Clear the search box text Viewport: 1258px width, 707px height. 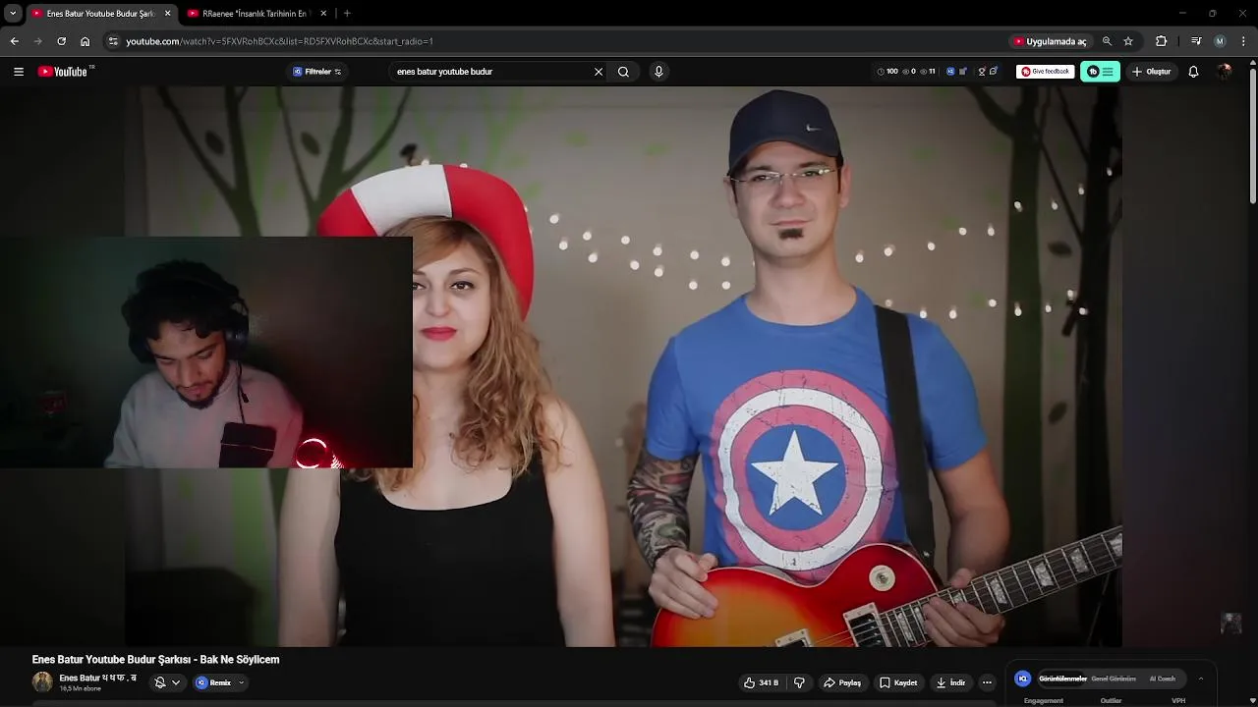[598, 72]
